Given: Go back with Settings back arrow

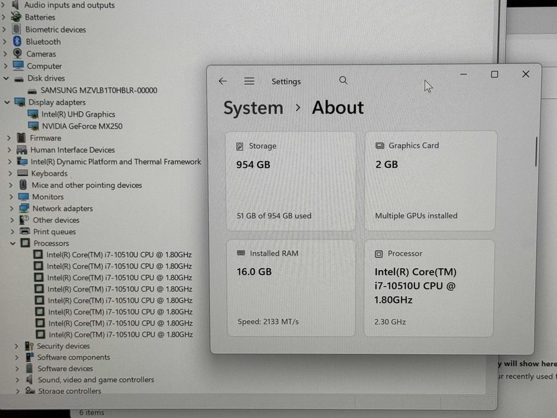Looking at the screenshot, I should point(223,81).
